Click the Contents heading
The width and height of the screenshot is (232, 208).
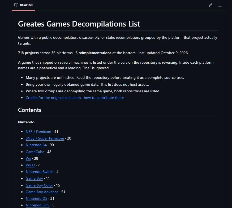pos(30,110)
